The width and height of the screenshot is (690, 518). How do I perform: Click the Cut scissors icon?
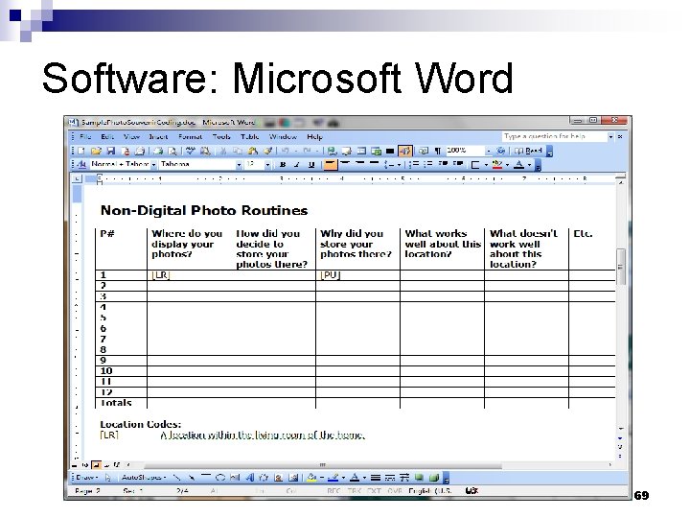(x=223, y=152)
